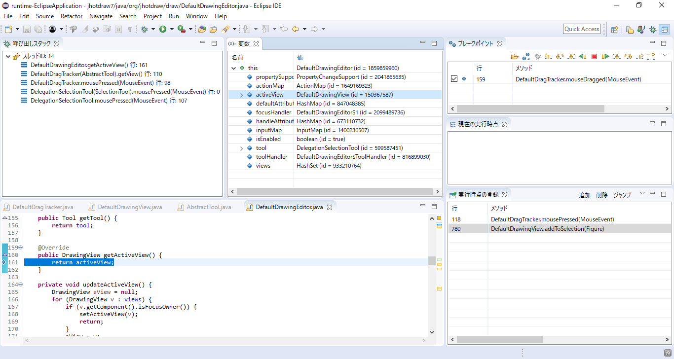Collapse the 'this' variable node
Screen dimensions: 674x359
pyautogui.click(x=233, y=68)
